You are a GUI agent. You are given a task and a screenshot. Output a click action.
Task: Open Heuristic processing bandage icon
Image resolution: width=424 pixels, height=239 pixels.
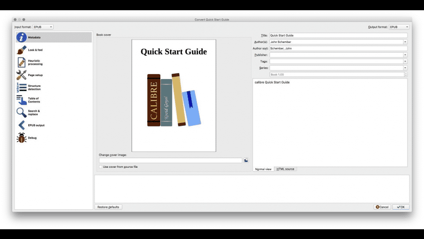[x=21, y=62]
